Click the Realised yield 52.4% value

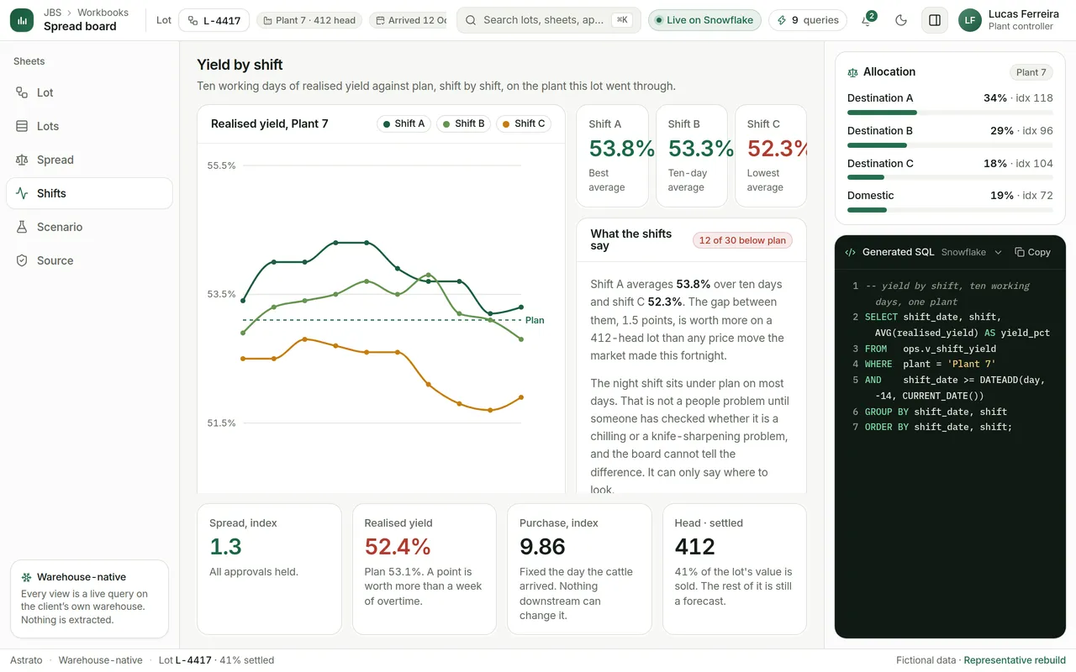click(x=398, y=547)
